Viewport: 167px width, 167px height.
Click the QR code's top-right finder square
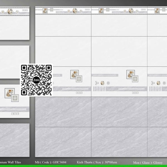[x=48, y=68]
